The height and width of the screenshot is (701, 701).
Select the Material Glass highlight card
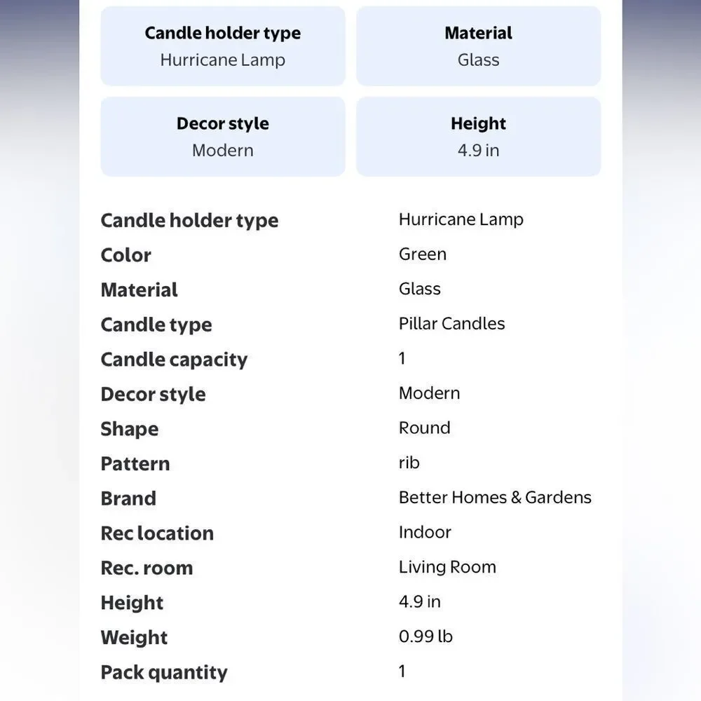pos(478,46)
